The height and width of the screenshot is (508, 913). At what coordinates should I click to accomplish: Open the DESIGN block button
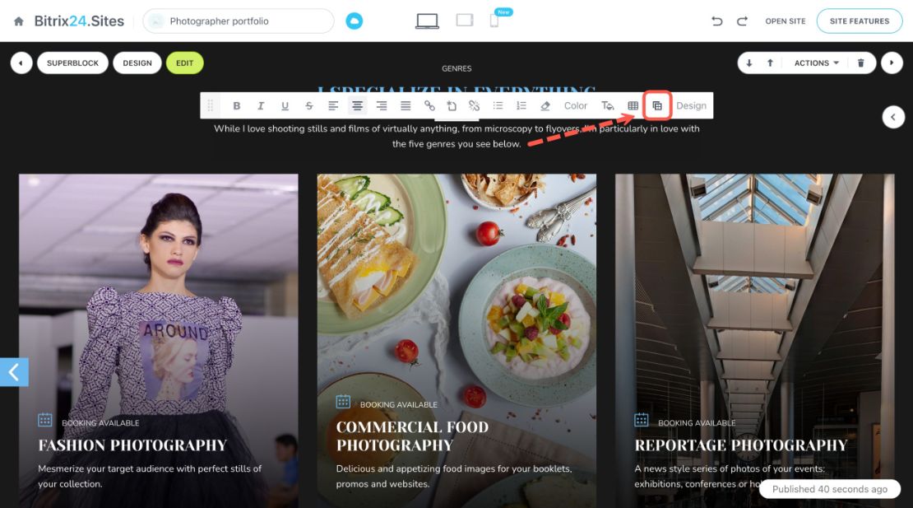click(x=137, y=63)
